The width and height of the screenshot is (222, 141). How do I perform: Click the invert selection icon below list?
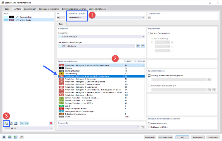click(x=27, y=123)
